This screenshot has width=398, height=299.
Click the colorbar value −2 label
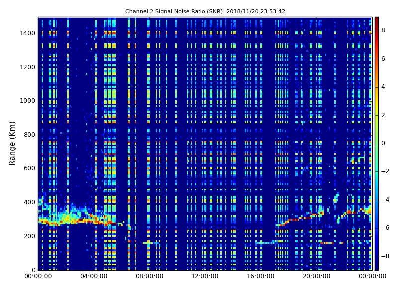point(385,171)
